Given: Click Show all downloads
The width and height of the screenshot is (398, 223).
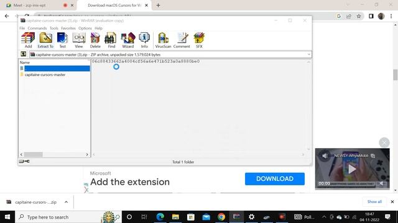Looking at the screenshot, I should tap(374, 201).
